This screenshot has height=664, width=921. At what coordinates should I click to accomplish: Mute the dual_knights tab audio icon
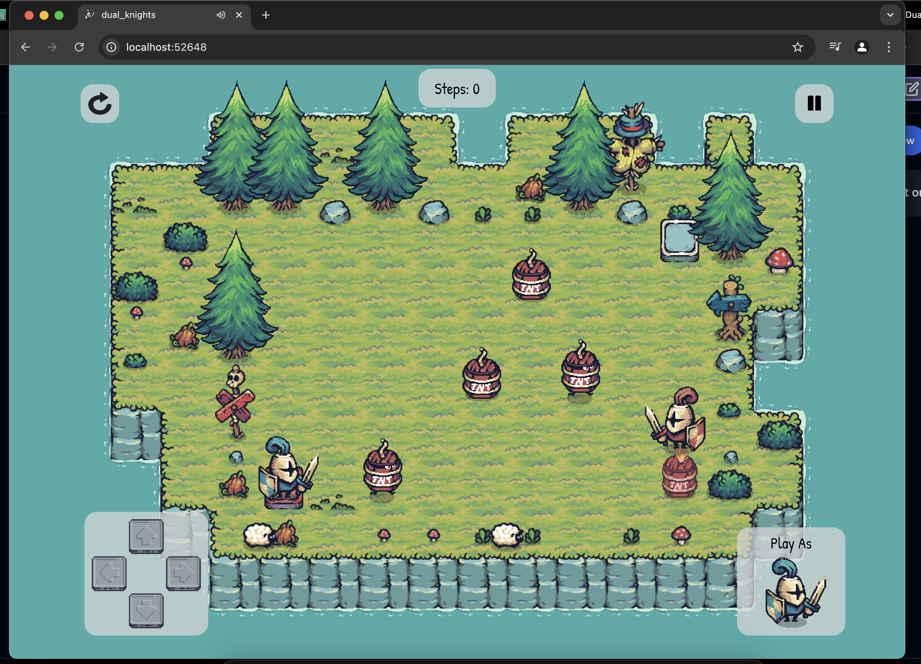click(x=220, y=15)
